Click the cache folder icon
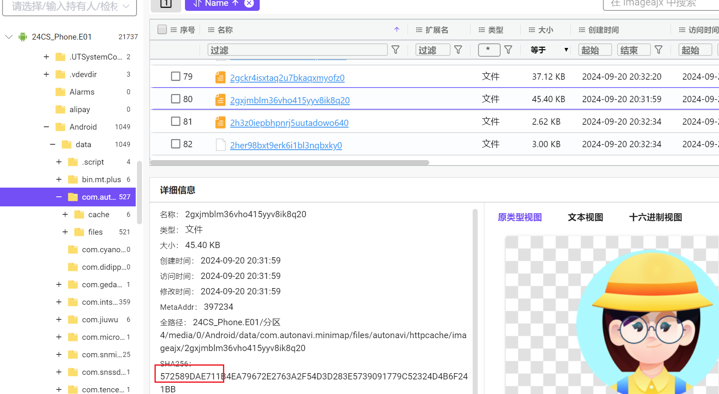Screen dimensions: 719x394 [79, 214]
